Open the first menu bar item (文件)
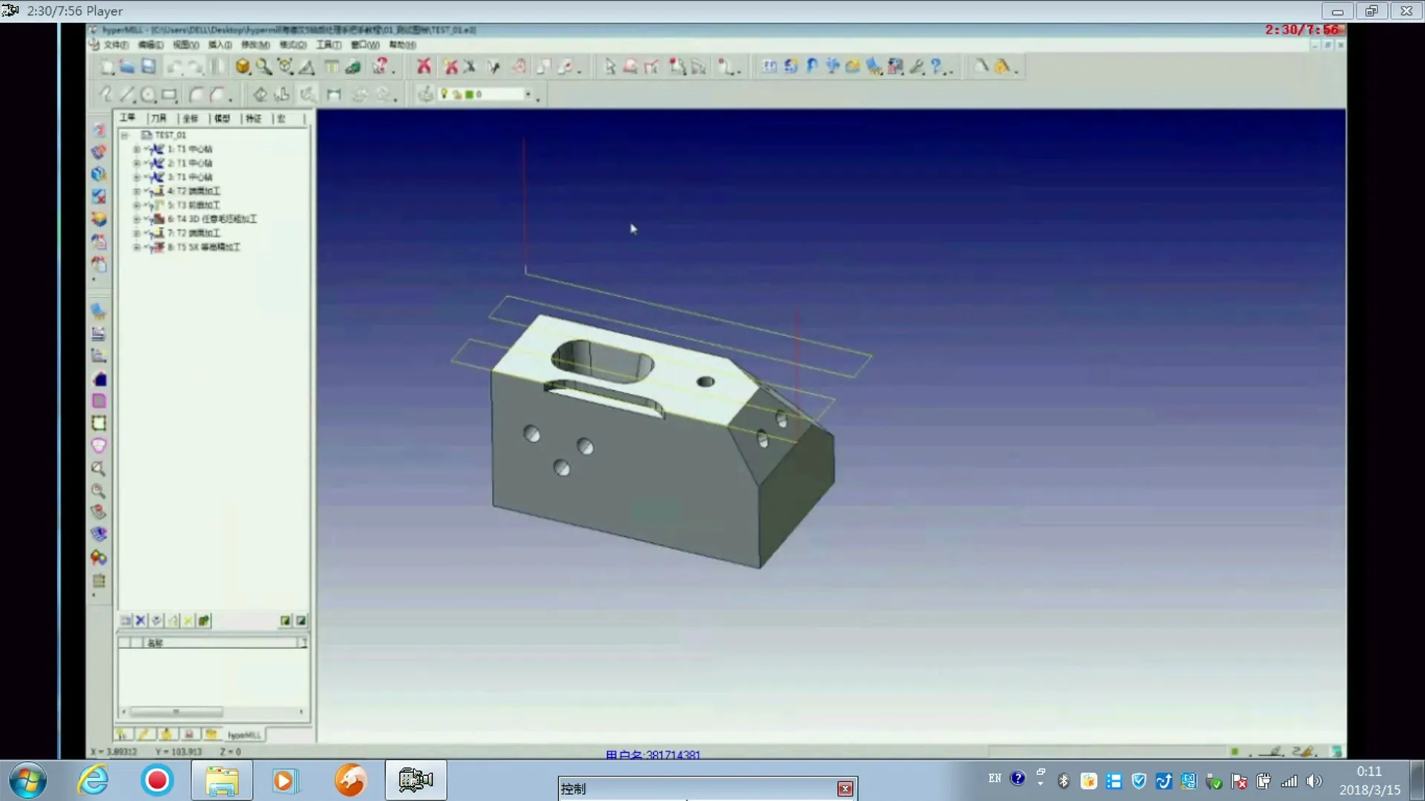Screen dimensions: 1425x801 coord(116,45)
